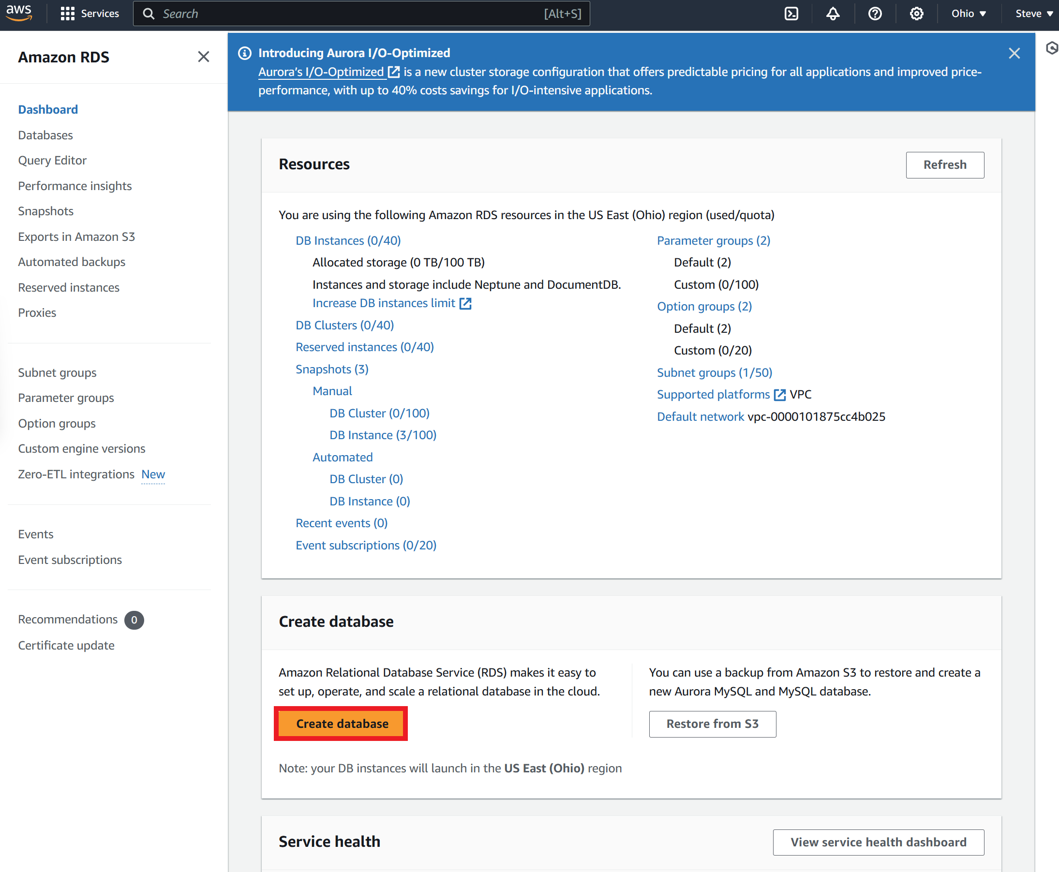Image resolution: width=1059 pixels, height=872 pixels.
Task: Click external link icon next to Supported platforms
Action: pyautogui.click(x=779, y=395)
